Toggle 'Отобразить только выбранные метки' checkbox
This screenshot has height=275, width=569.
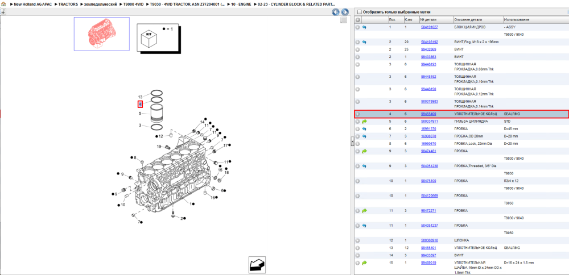pos(359,12)
